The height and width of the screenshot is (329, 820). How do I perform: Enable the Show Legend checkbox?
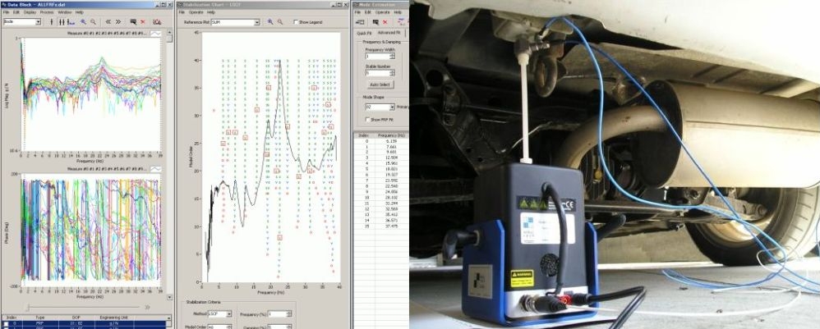point(296,22)
